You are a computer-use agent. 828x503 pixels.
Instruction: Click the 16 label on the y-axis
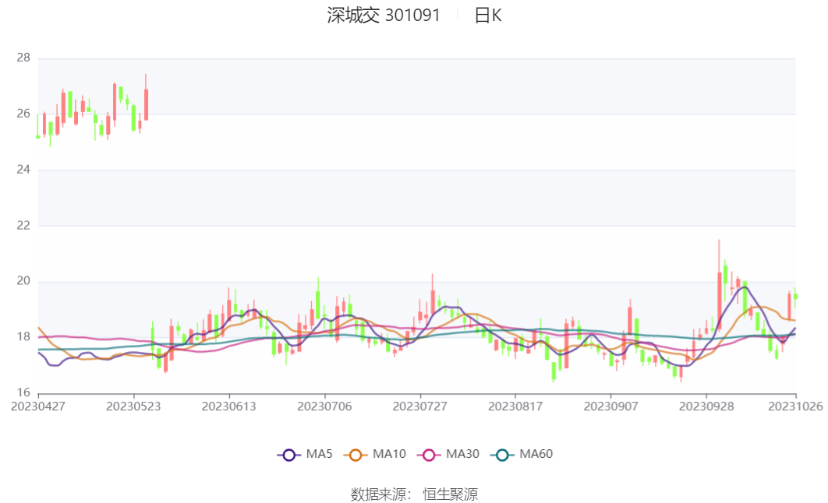click(23, 392)
